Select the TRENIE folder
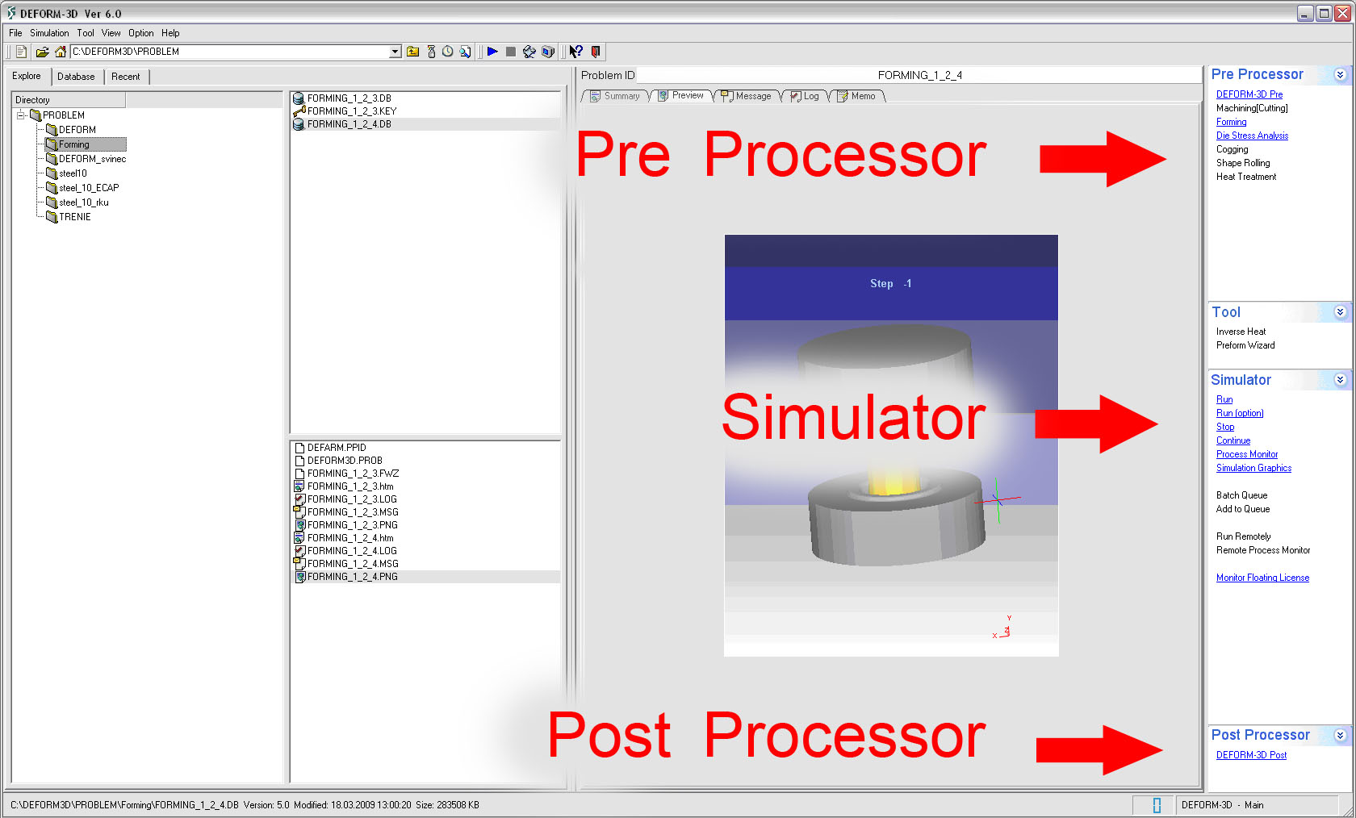This screenshot has height=818, width=1356. click(x=69, y=217)
